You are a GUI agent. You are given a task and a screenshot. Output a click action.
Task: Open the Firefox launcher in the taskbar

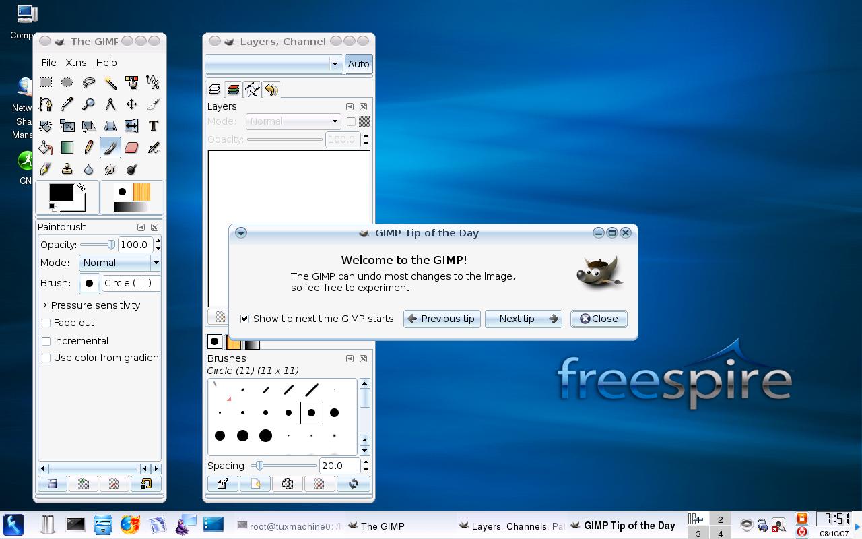click(131, 524)
